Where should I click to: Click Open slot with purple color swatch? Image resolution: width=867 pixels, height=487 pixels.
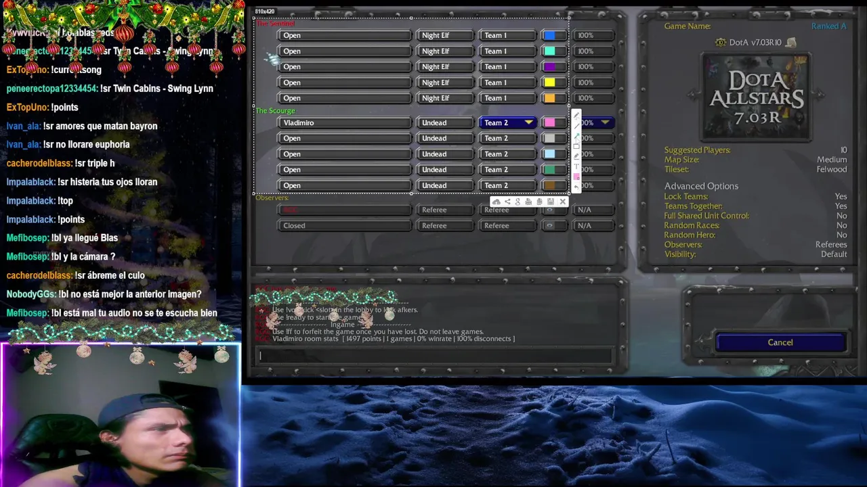click(344, 66)
